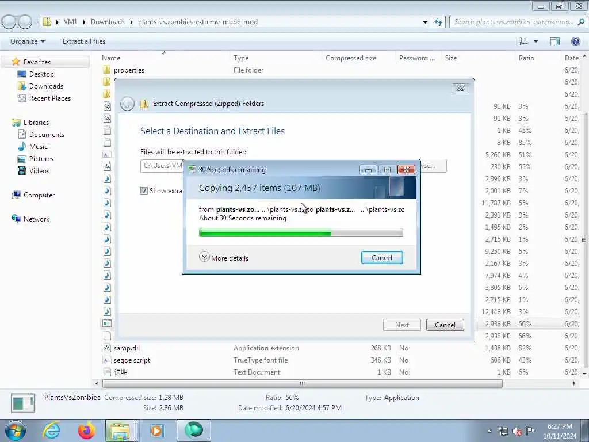589x442 pixels.
Task: Open Desktop in the navigation pane
Action: tap(41, 74)
